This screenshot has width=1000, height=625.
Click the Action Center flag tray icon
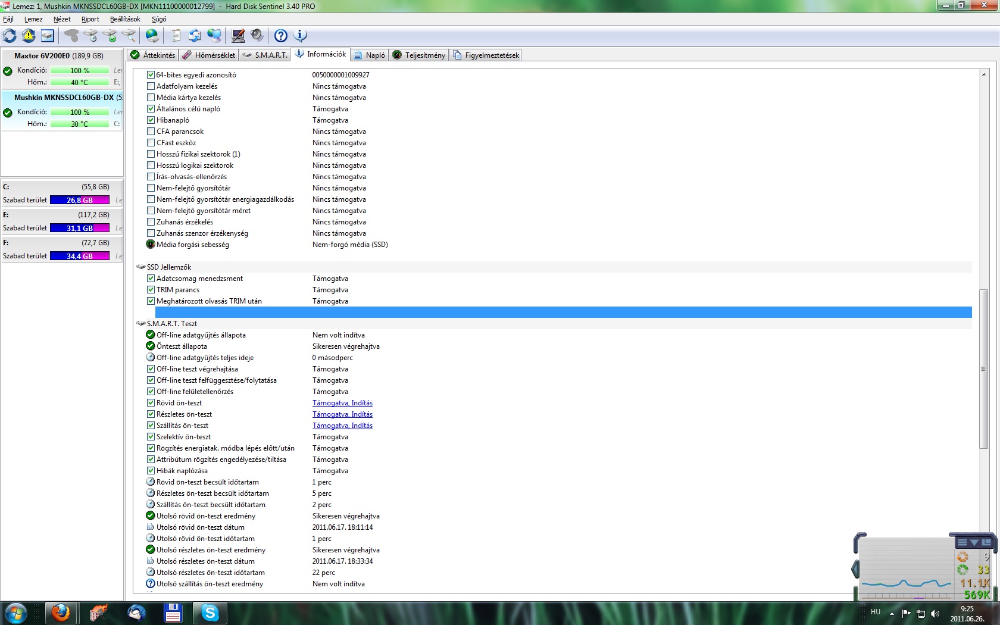tap(907, 613)
